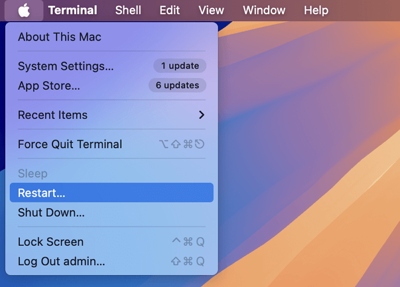Open App Store from Apple menu
Viewport: 400px width, 287px height.
pyautogui.click(x=49, y=86)
